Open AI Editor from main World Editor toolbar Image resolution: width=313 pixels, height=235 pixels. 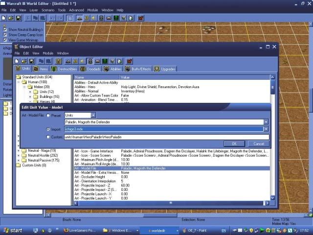(116, 18)
